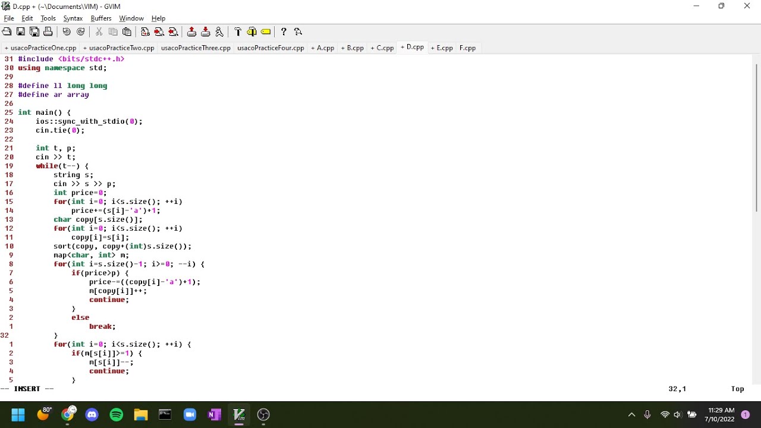Open the Syntax menu
761x428 pixels.
(x=73, y=18)
